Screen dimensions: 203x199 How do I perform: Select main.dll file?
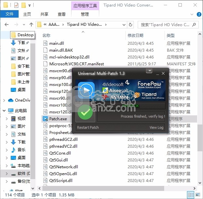coord(56,43)
